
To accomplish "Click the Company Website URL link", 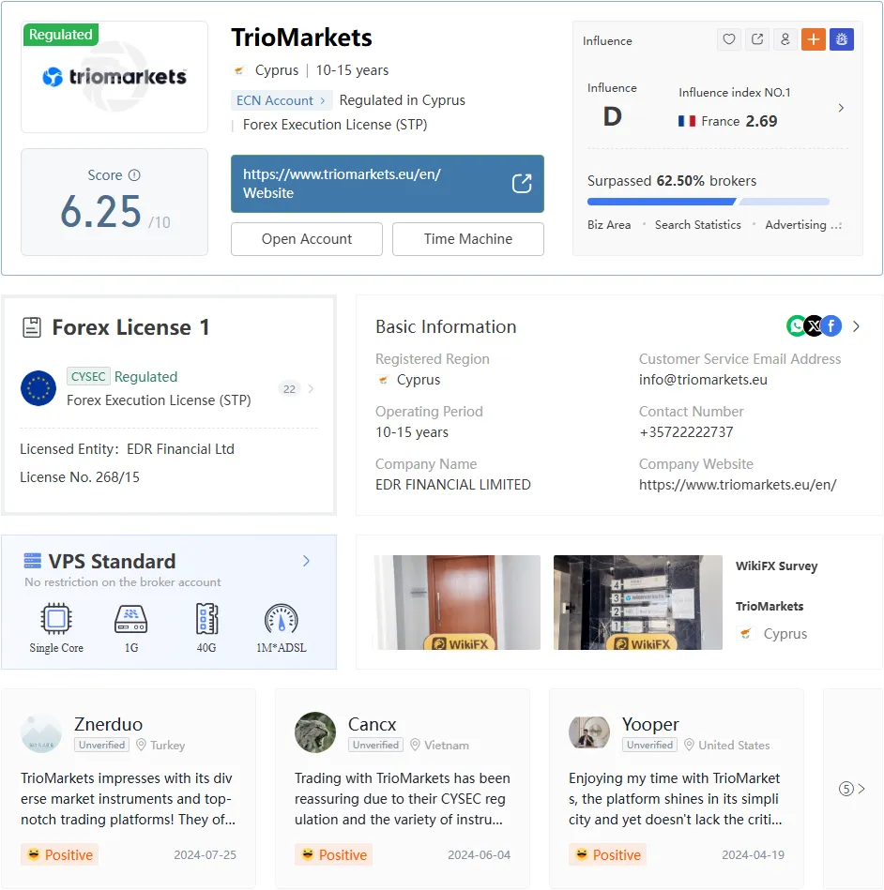I will 738,485.
